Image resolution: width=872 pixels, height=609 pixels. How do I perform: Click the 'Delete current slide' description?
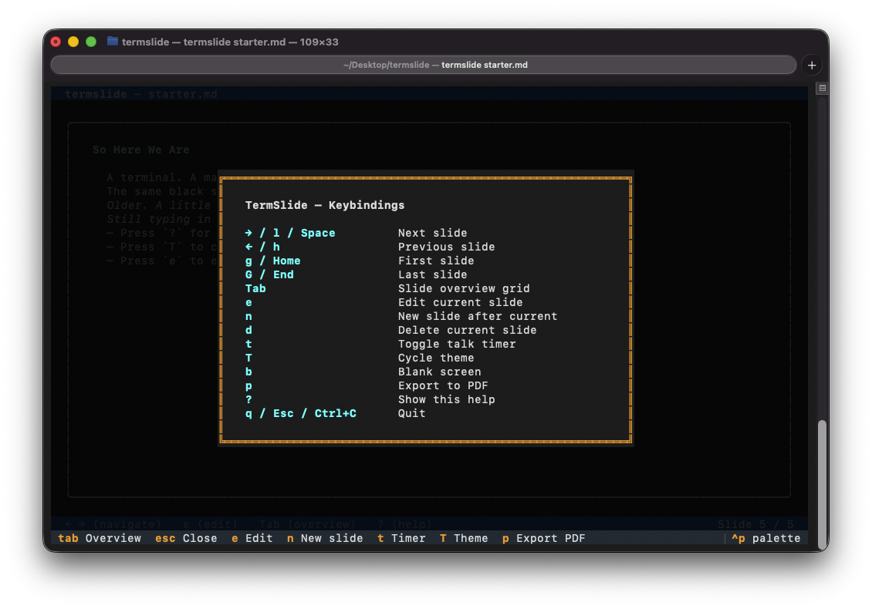(467, 330)
